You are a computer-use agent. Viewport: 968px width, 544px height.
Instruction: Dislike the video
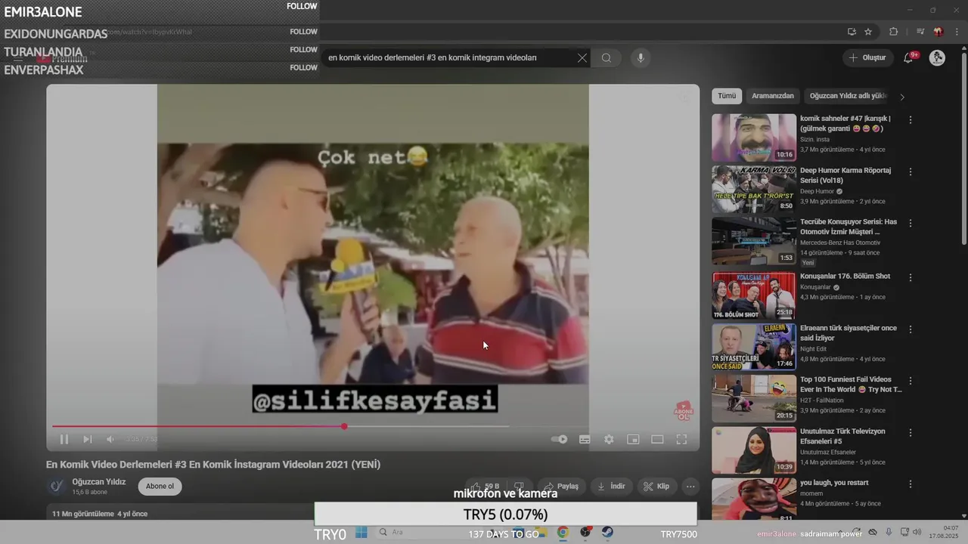[x=520, y=487]
